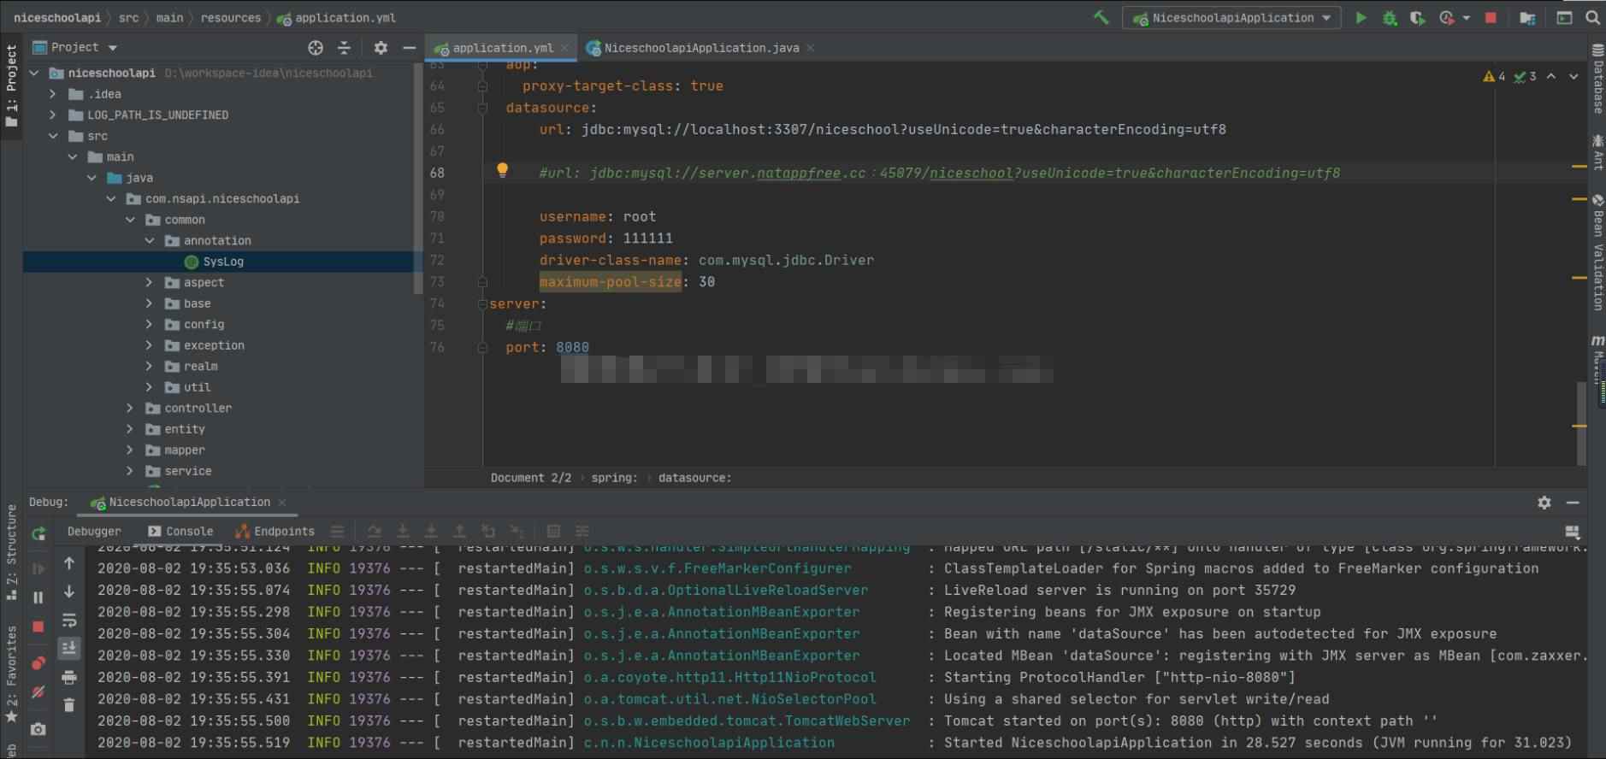Open the Endpoints tab
1606x759 pixels.
tap(275, 531)
